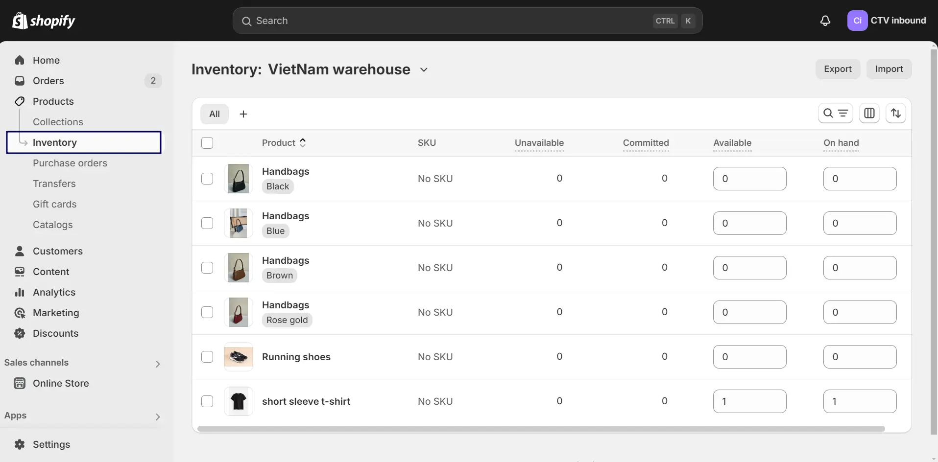Open Collections in the sidebar
This screenshot has height=462, width=938.
coord(58,122)
